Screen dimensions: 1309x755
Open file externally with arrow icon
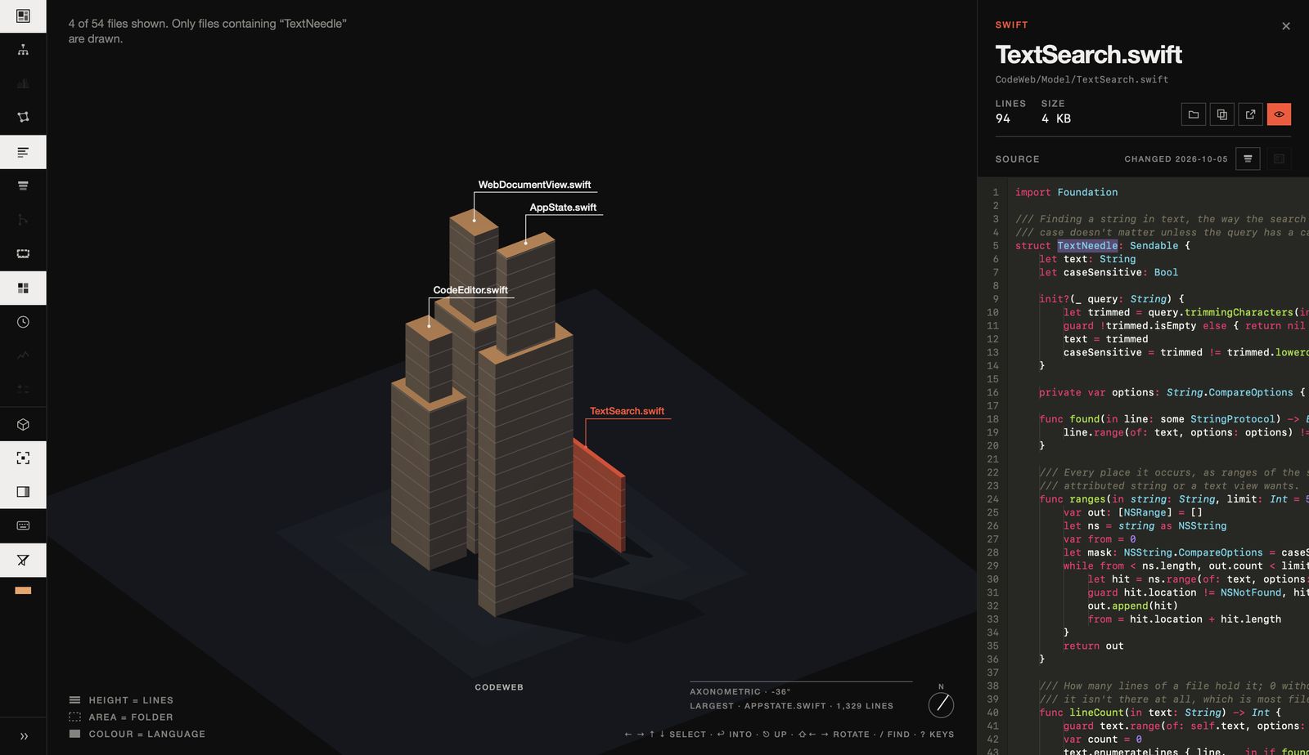(x=1250, y=114)
